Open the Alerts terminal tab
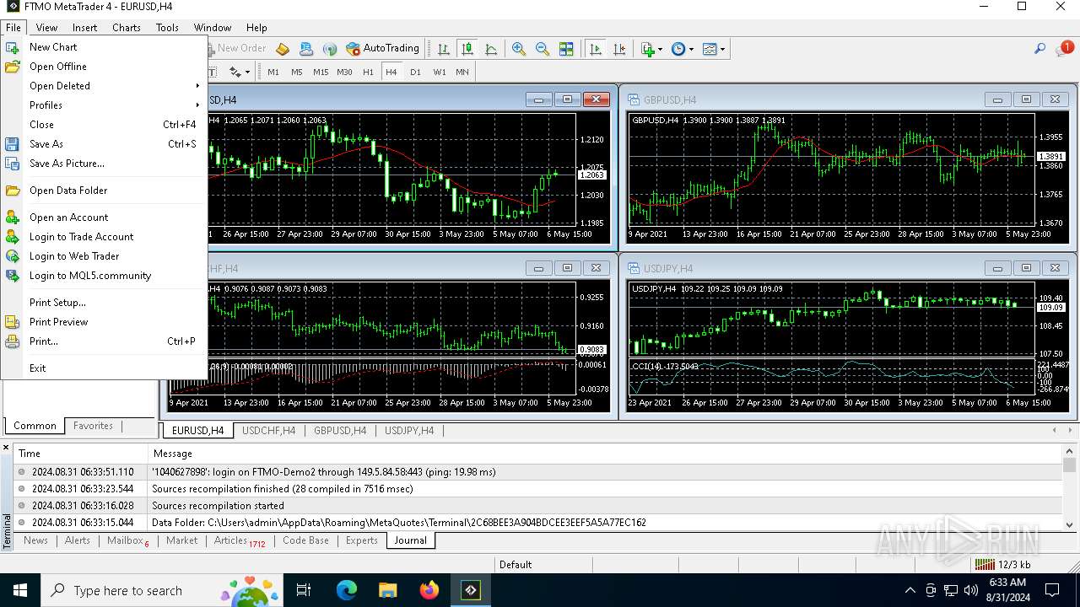1080x607 pixels. click(78, 540)
